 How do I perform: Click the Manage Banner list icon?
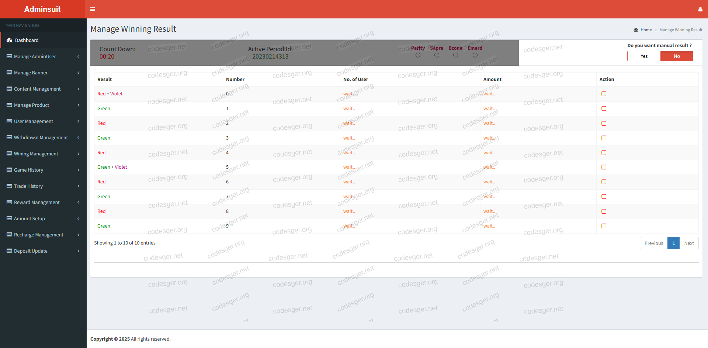pyautogui.click(x=9, y=73)
